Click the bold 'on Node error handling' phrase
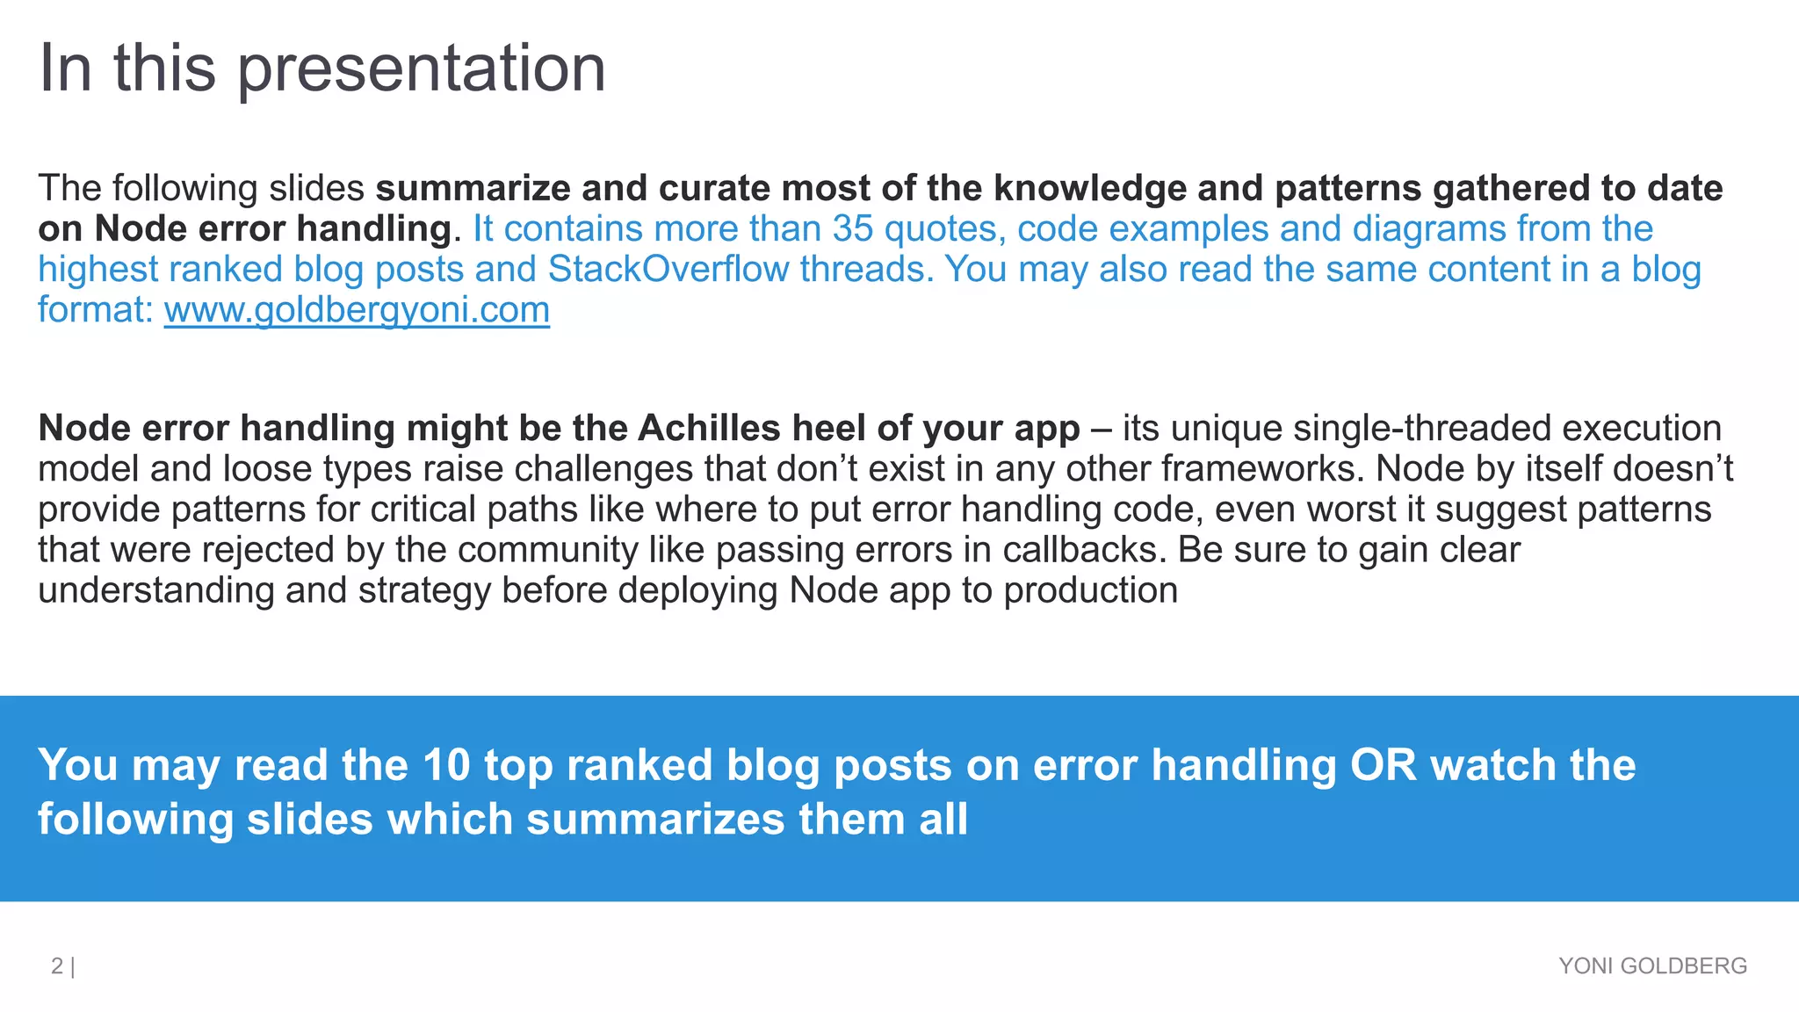This screenshot has width=1799, height=1012. pos(244,228)
